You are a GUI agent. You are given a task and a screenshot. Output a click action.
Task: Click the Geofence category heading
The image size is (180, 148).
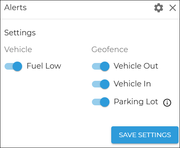coord(110,49)
